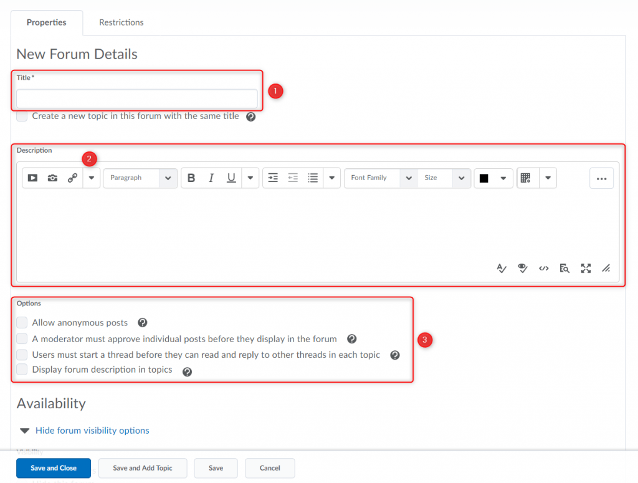Require moderator approval before posts display
The width and height of the screenshot is (638, 483).
22,338
